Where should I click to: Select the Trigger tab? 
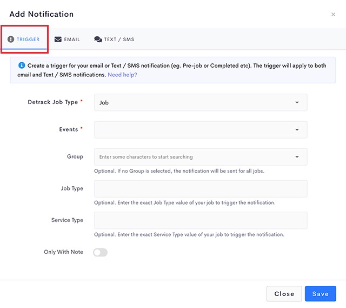coord(24,40)
